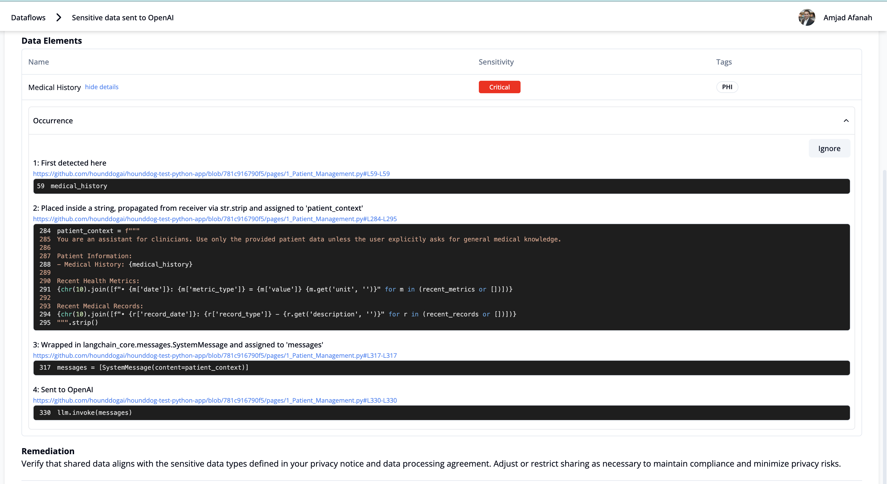Click the PHI tag pill
Viewport: 887px width, 484px height.
(x=727, y=87)
